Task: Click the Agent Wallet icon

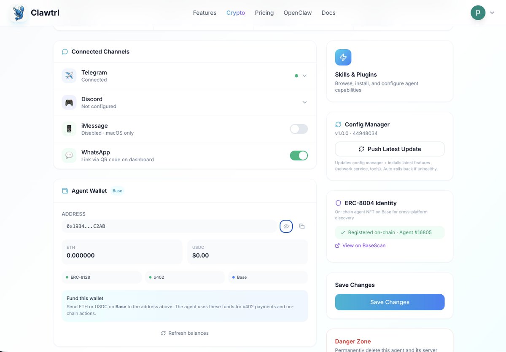Action: pyautogui.click(x=65, y=191)
